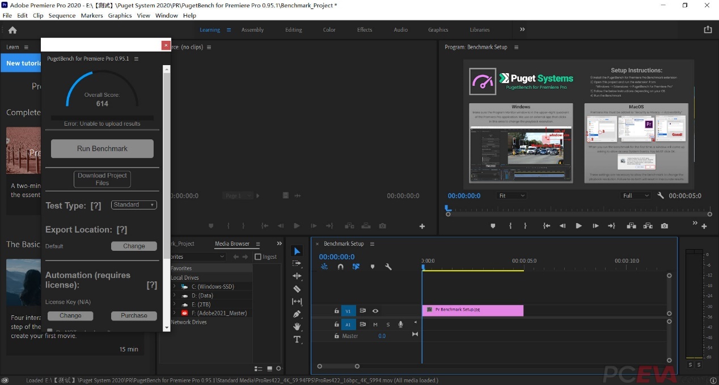
Task: Expand D: (Data) drive
Action: point(175,296)
